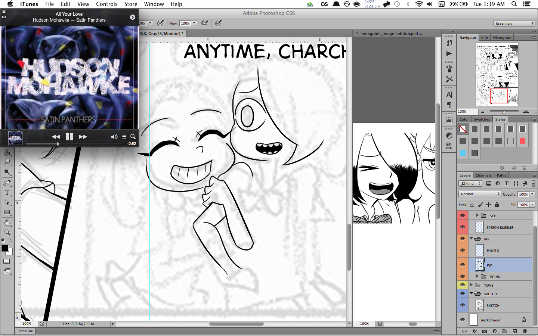Zoom in using Navigator large mountains button
Screen dimensions: 538x336
(x=526, y=111)
